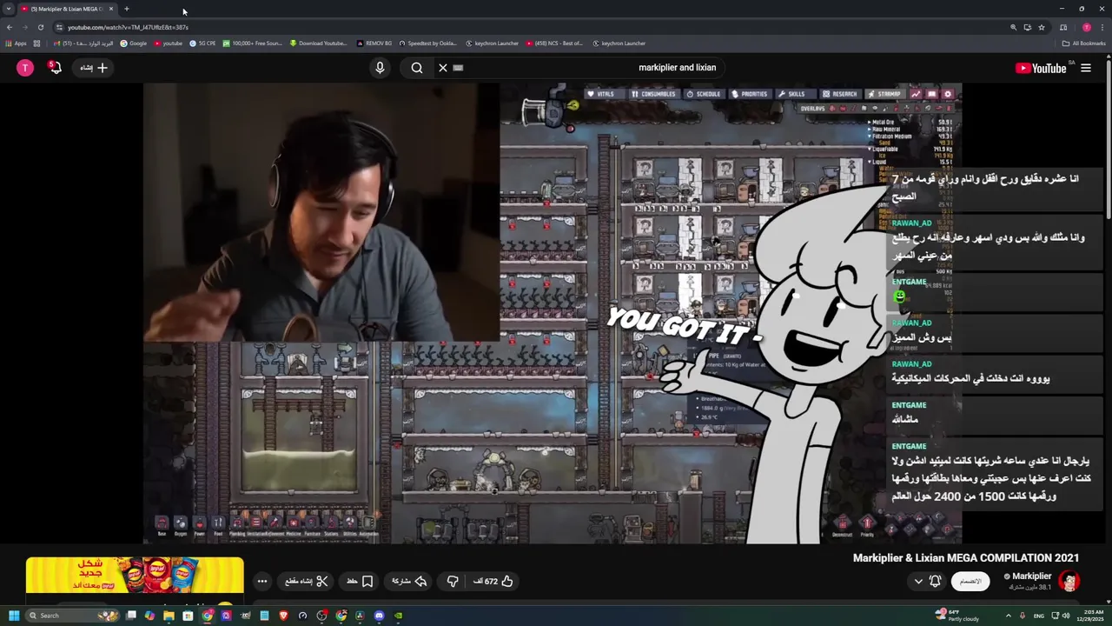This screenshot has width=1112, height=626.
Task: Open the create video plus button
Action: click(94, 68)
